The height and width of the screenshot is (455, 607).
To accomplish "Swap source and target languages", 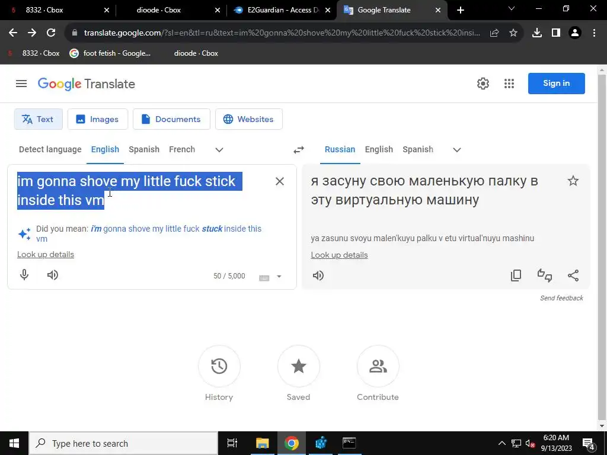I will 299,150.
